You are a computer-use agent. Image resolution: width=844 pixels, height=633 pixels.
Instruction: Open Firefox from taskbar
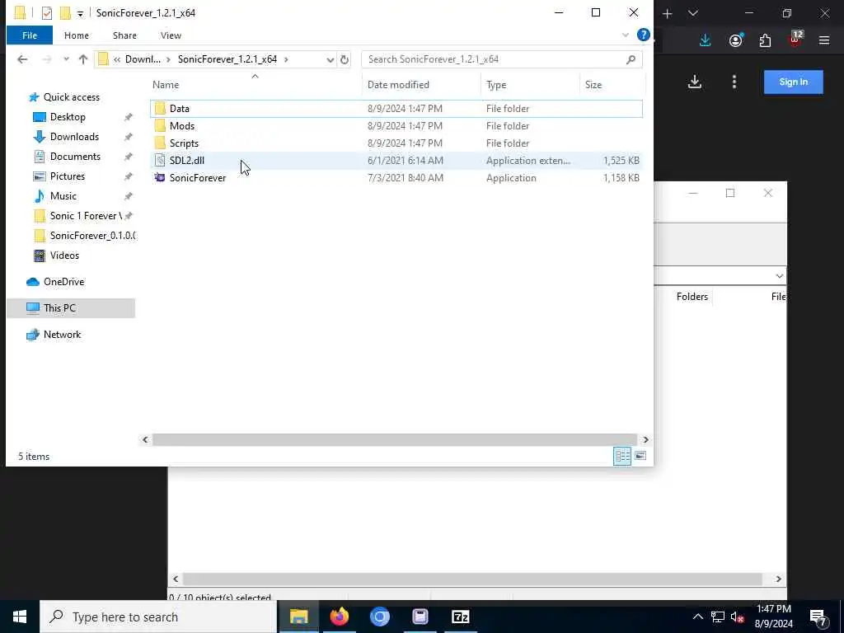(x=339, y=617)
